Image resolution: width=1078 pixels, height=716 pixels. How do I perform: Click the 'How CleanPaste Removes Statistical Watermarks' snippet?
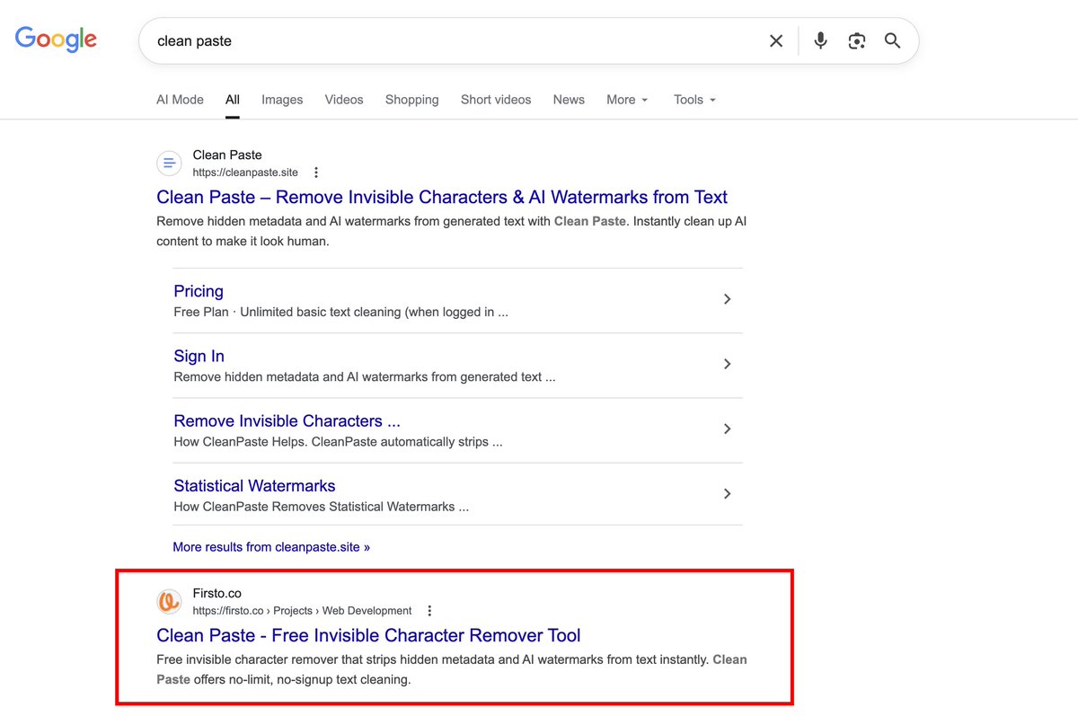coord(322,507)
